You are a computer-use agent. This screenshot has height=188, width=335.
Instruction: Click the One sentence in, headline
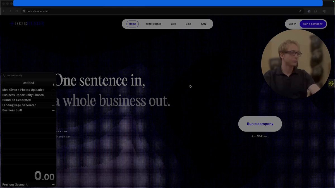pos(100,81)
